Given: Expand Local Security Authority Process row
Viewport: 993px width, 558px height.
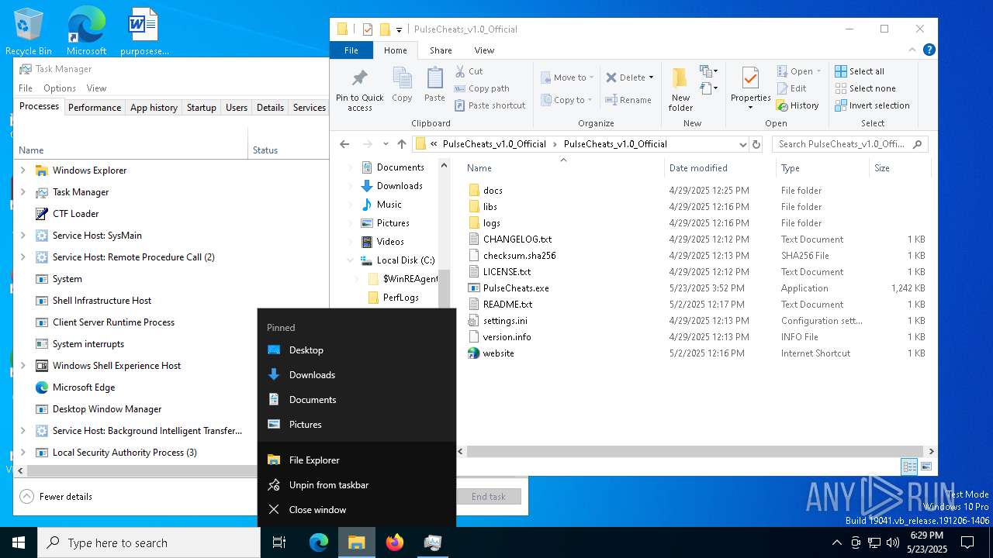Looking at the screenshot, I should (22, 453).
